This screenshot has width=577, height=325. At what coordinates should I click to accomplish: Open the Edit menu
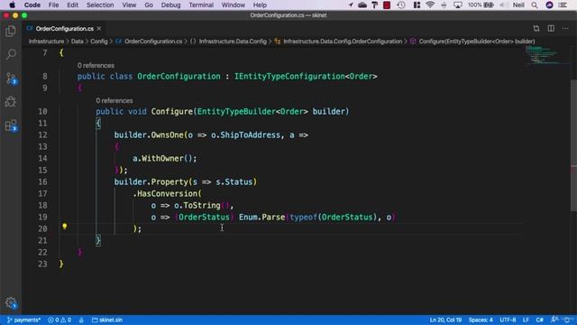(72, 5)
